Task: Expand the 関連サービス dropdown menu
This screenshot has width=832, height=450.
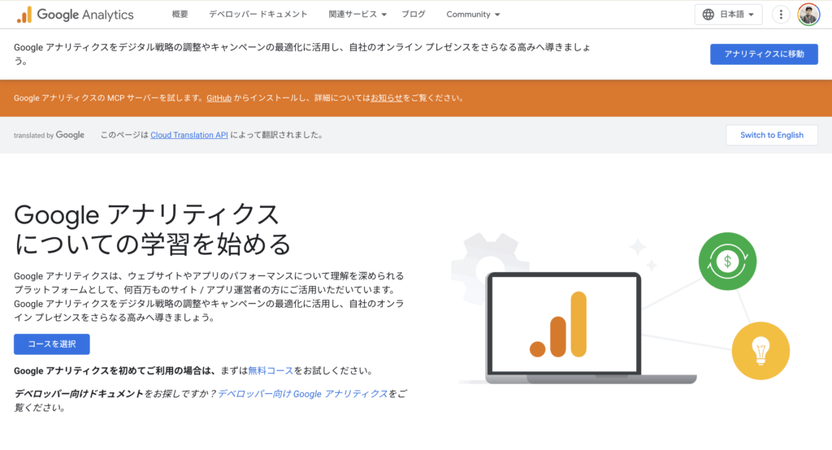Action: pos(358,15)
